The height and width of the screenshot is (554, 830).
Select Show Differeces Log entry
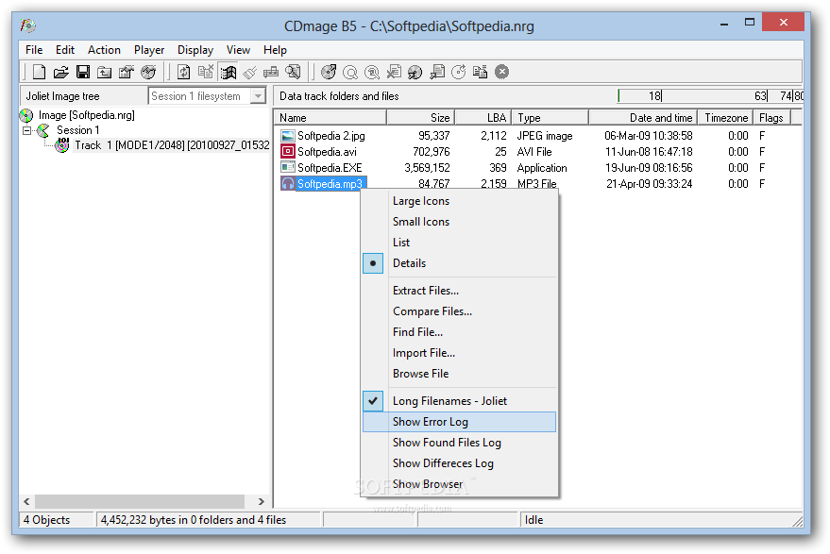(460, 463)
